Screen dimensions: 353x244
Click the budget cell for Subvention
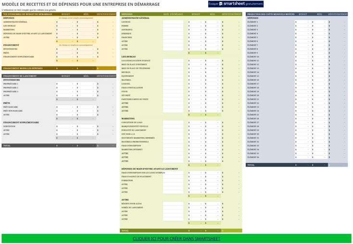pyautogui.click(x=65, y=126)
